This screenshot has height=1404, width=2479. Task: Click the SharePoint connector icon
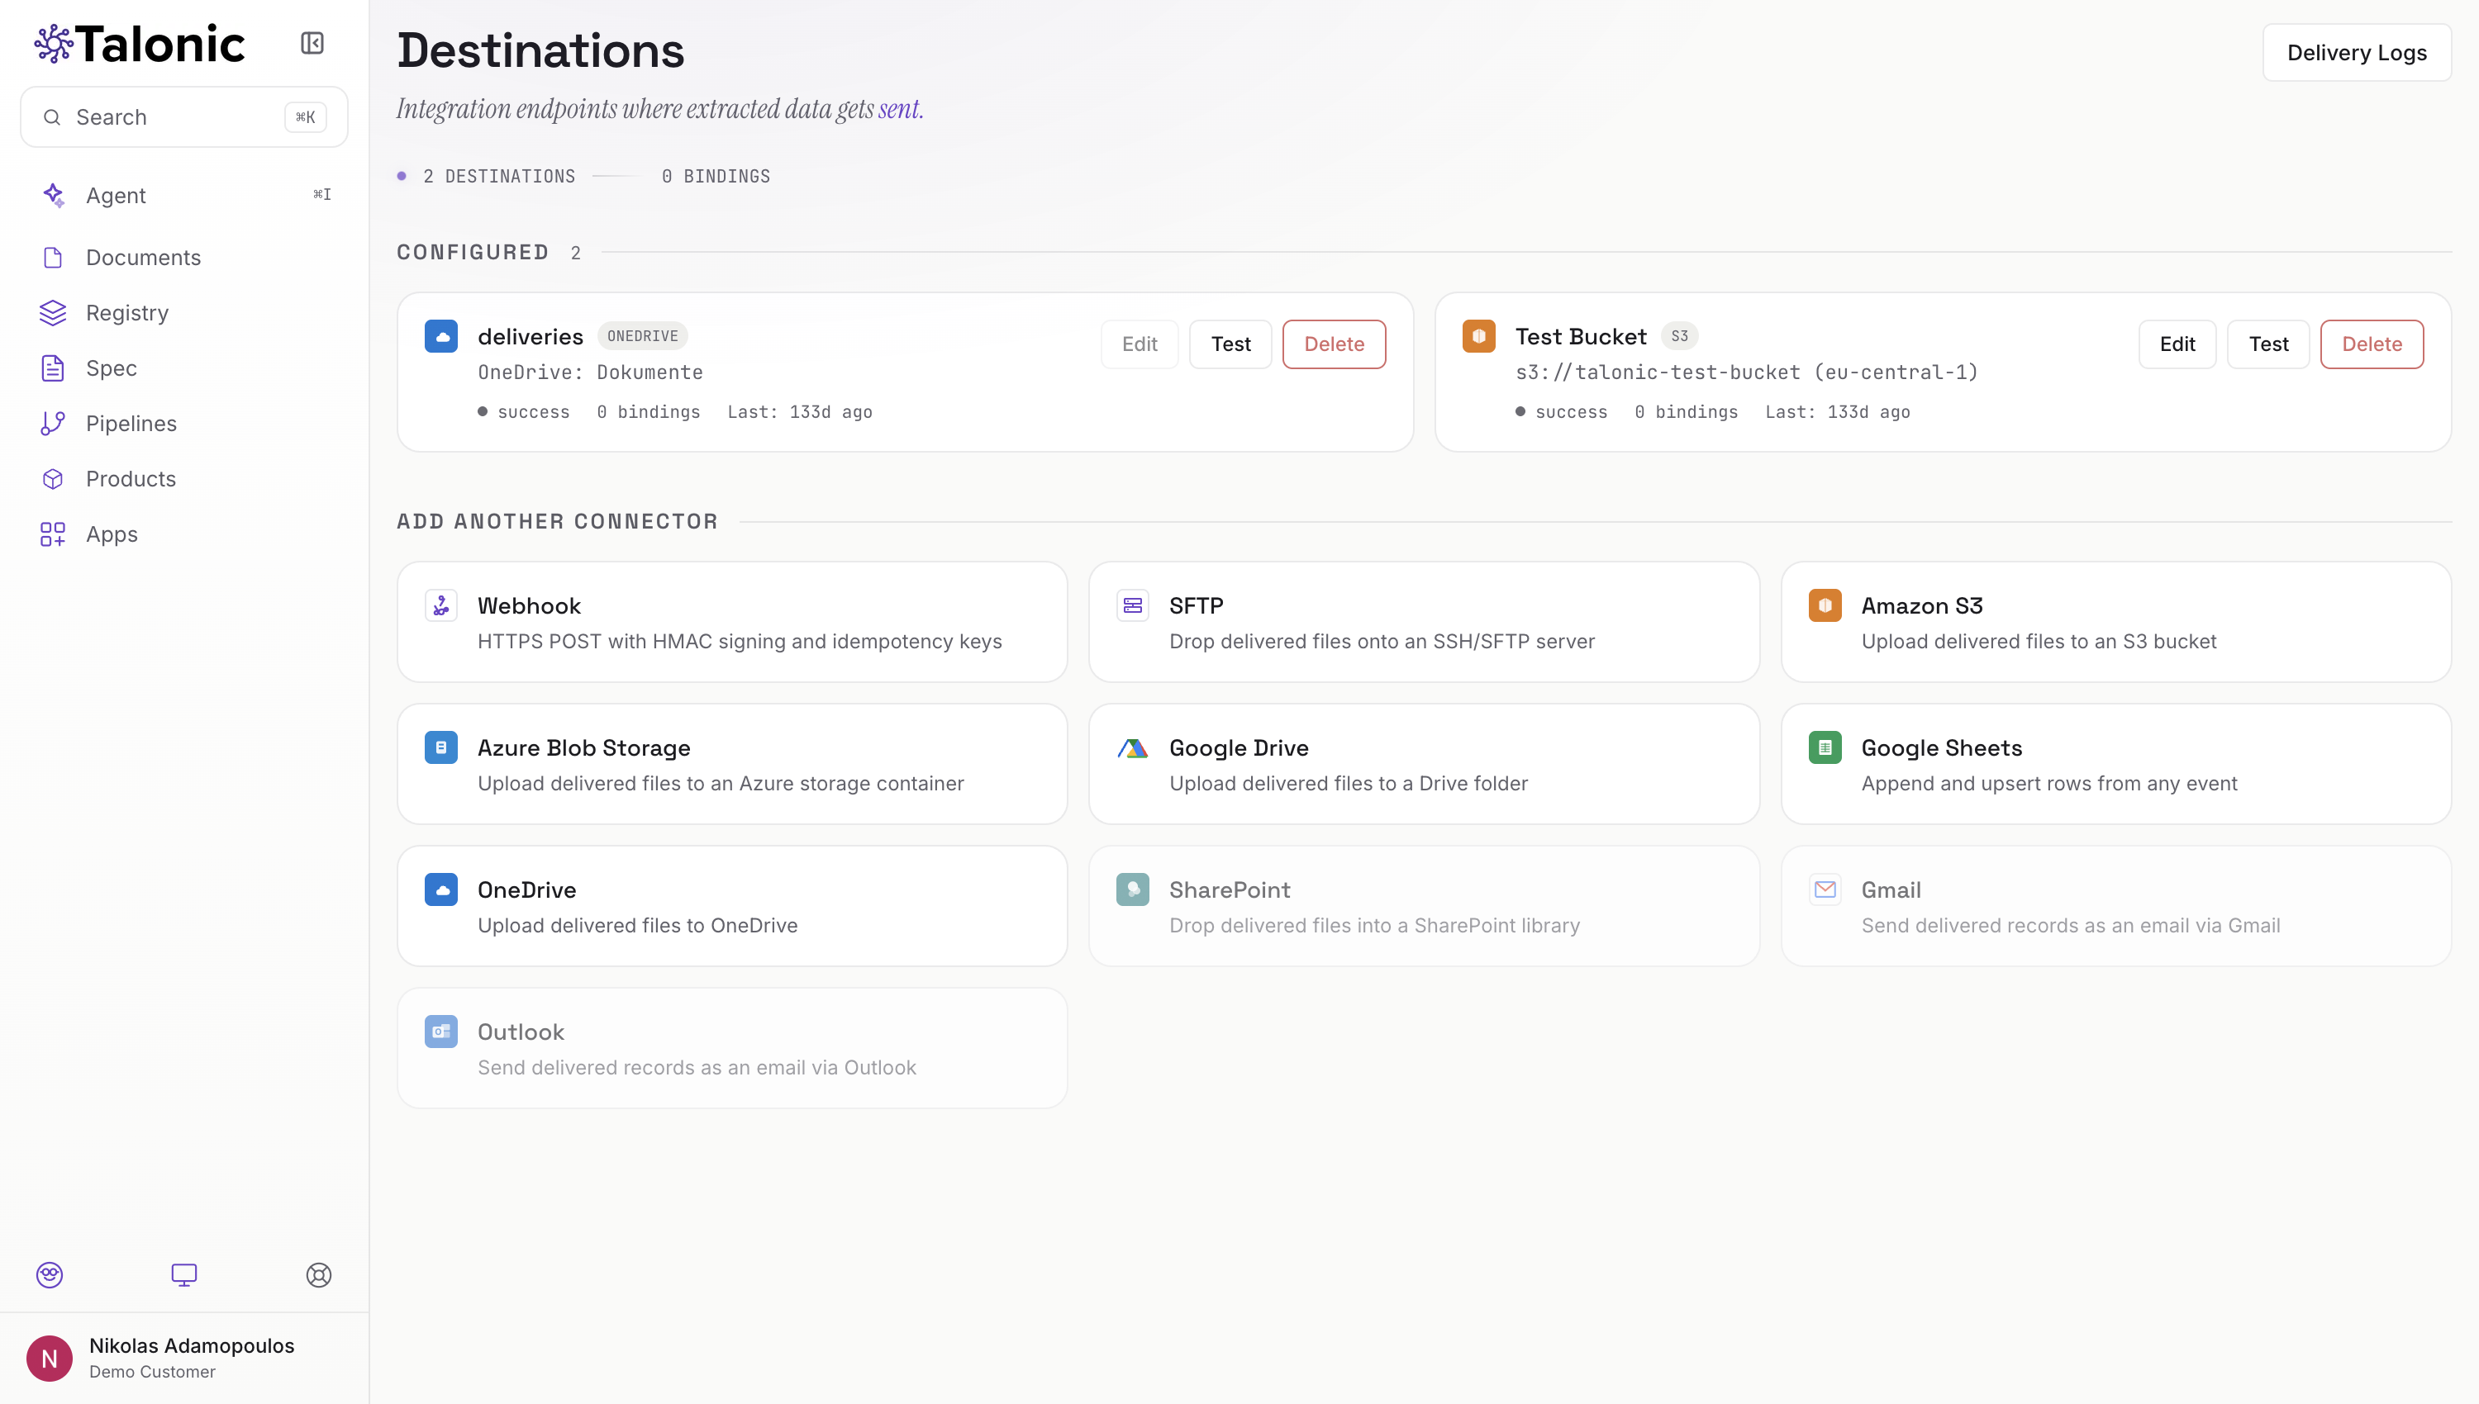pyautogui.click(x=1132, y=889)
